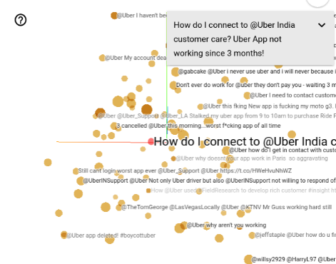The width and height of the screenshot is (336, 264).
Task: Click the '@Uber why doesnt your app work in Paris' label
Action: tap(252, 158)
